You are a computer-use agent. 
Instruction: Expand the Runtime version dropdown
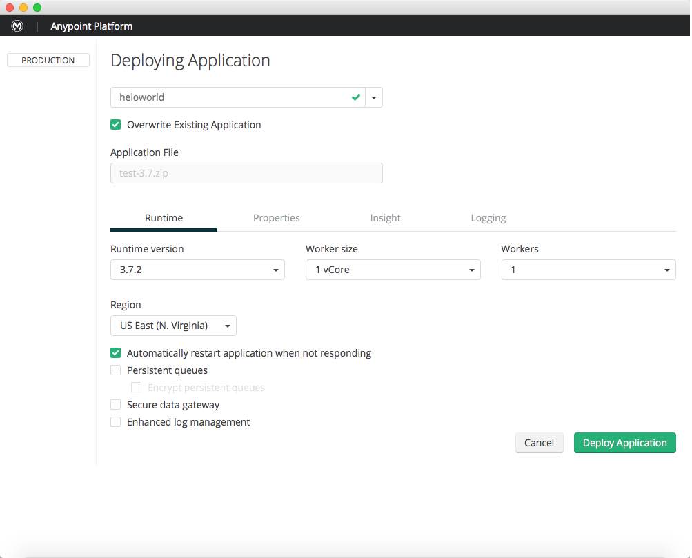[x=197, y=270]
